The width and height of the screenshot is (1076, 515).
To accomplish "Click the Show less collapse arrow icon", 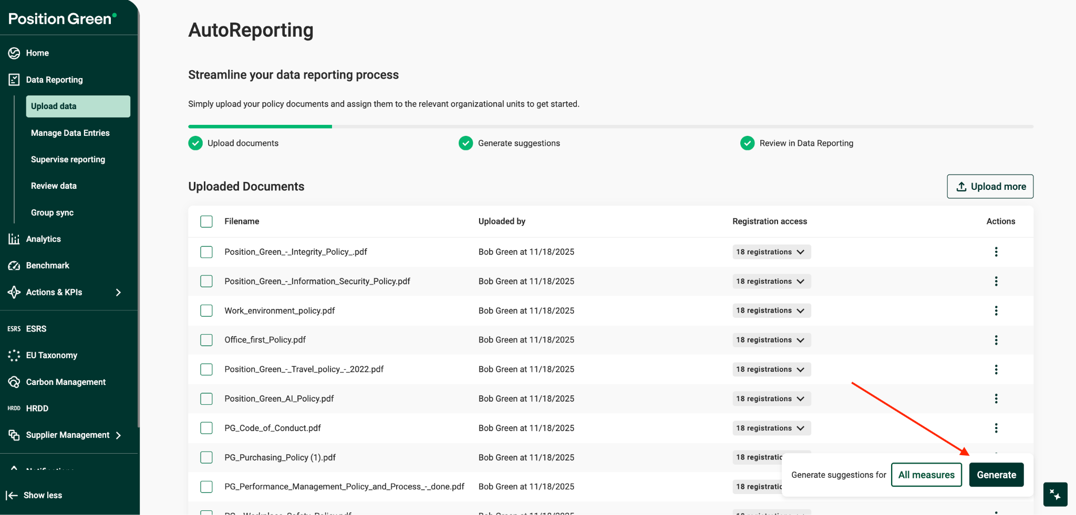I will [12, 495].
